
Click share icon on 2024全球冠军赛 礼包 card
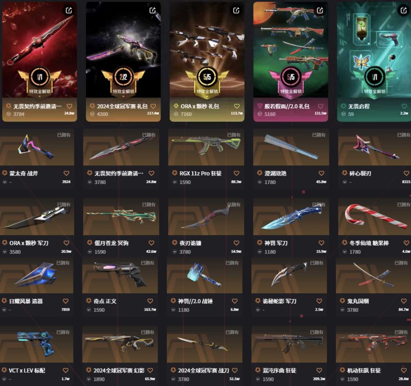point(153,10)
